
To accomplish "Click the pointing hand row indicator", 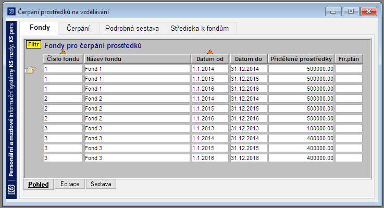I will click(31, 70).
